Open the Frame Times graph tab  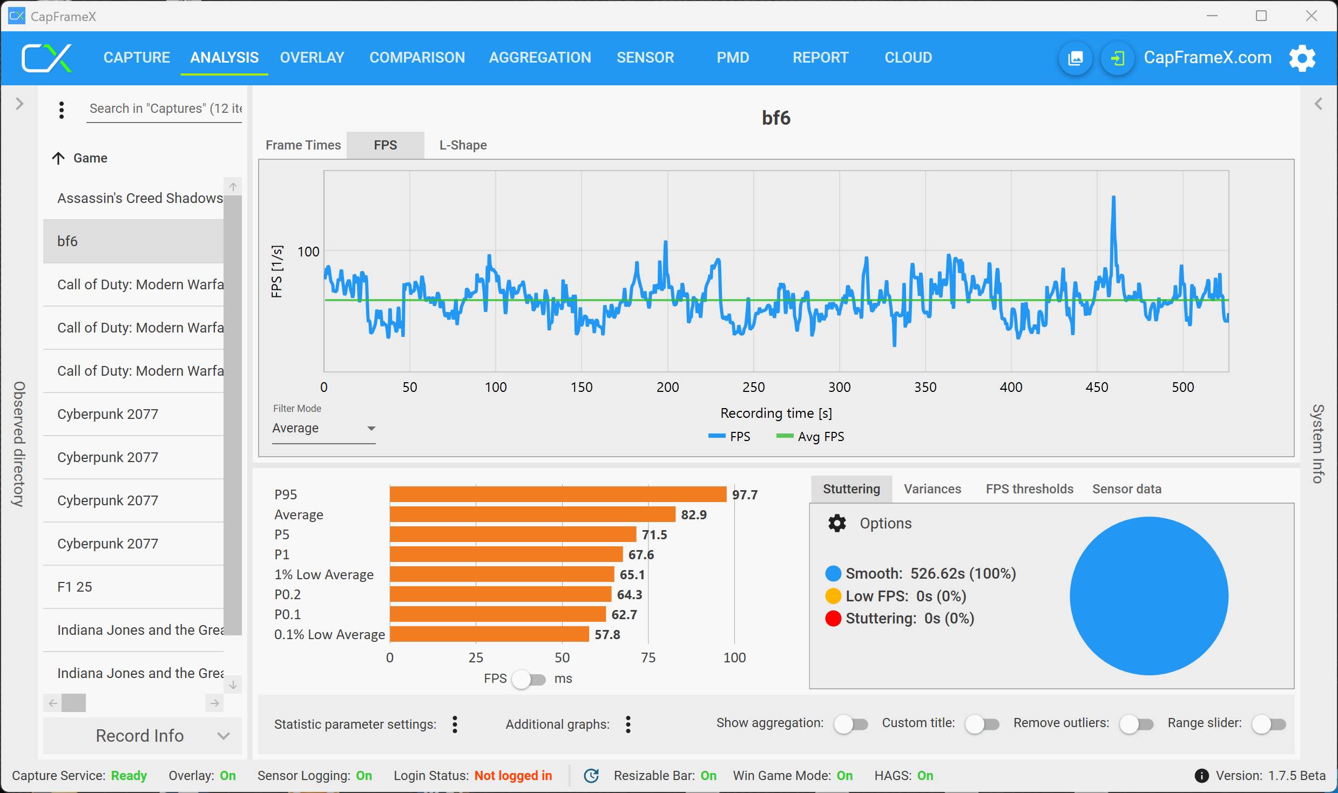(303, 145)
